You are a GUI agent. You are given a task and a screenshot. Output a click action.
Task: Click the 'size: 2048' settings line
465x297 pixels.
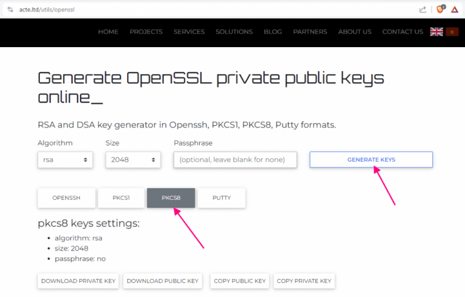(71, 249)
